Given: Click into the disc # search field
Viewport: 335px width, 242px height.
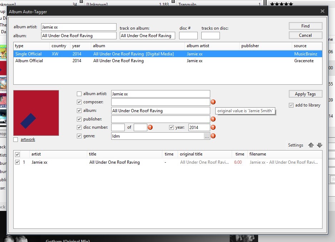Looking at the screenshot, I should tap(188, 36).
